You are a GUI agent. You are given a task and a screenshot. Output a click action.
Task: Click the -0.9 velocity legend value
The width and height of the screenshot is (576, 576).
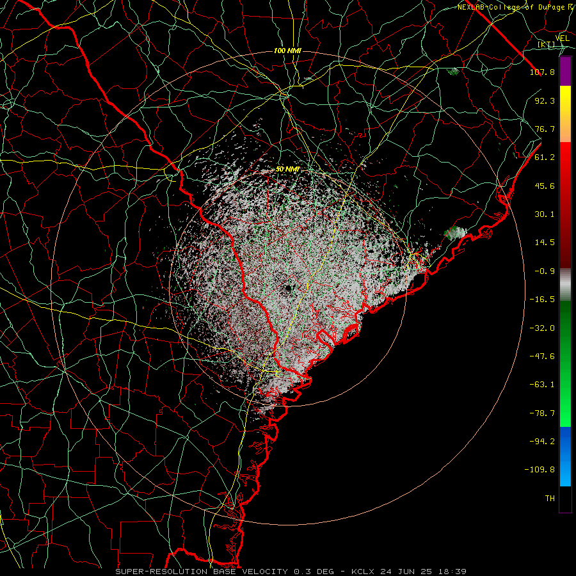click(x=545, y=271)
